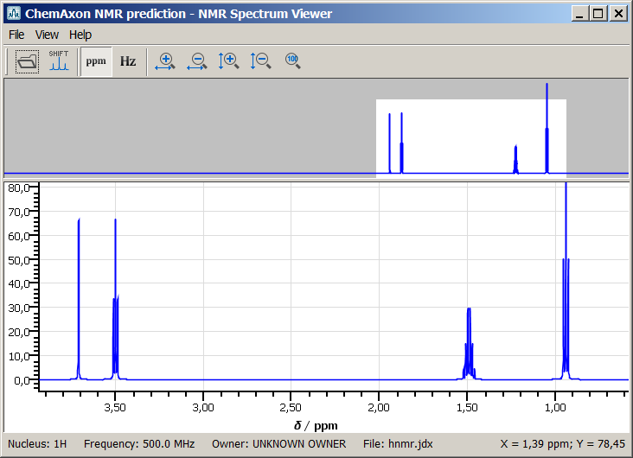Screen dimensions: 633x458
Task: Reset zoom to 100 percent
Action: [x=292, y=61]
